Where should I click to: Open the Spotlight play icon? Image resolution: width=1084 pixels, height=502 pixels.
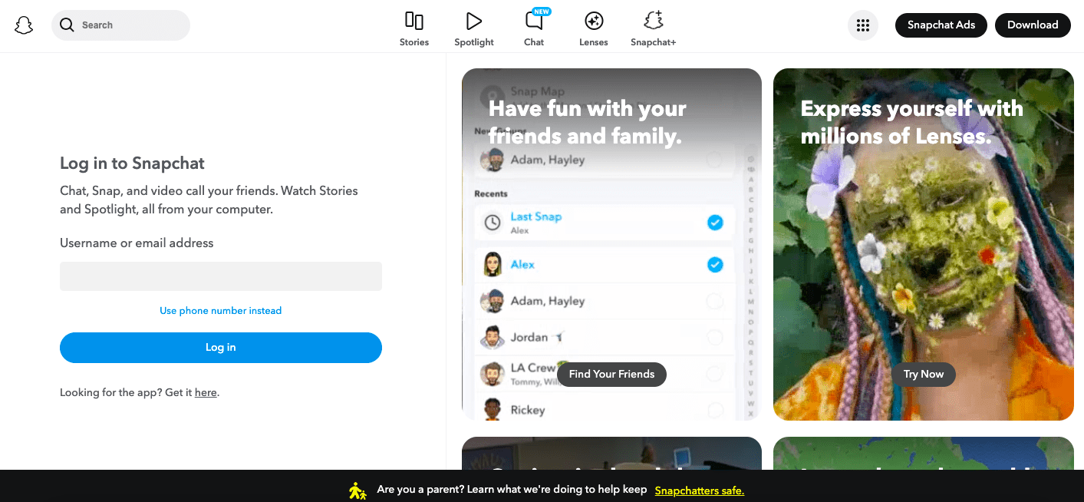click(474, 21)
